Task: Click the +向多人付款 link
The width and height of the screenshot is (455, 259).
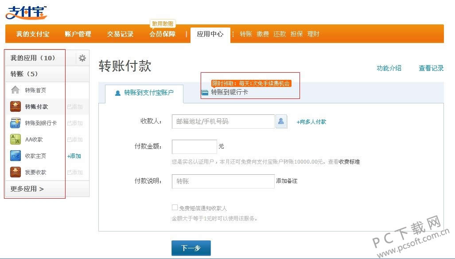Action: [311, 122]
